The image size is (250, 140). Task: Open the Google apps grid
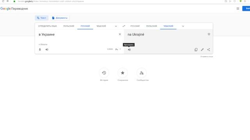coord(238,9)
